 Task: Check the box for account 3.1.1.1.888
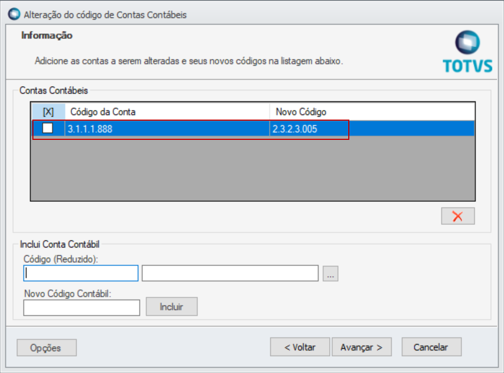[x=48, y=128]
